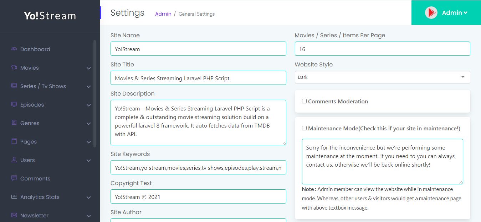Enable the Comments Moderation checkbox

(x=304, y=101)
